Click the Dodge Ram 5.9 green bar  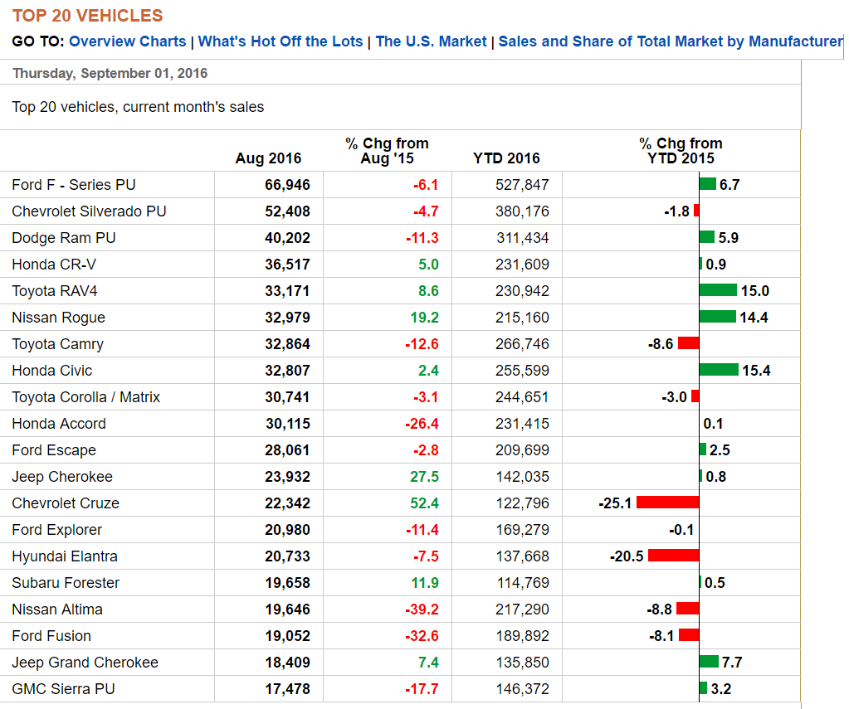point(706,237)
